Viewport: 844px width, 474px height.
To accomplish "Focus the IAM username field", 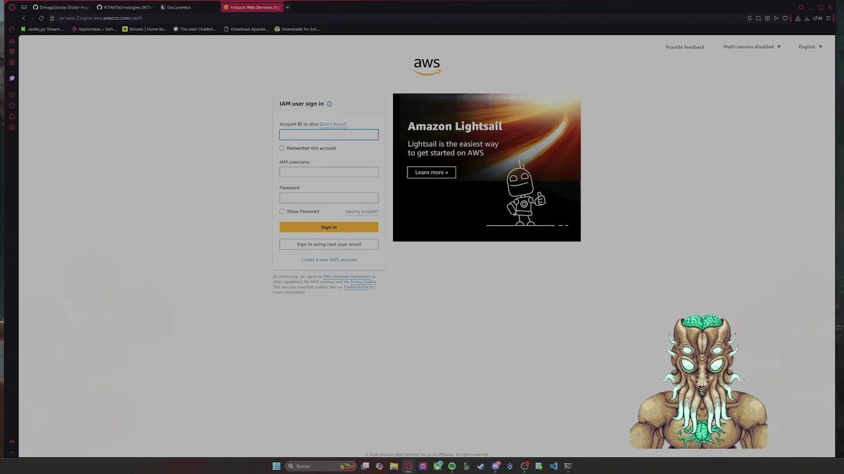I will tap(329, 172).
